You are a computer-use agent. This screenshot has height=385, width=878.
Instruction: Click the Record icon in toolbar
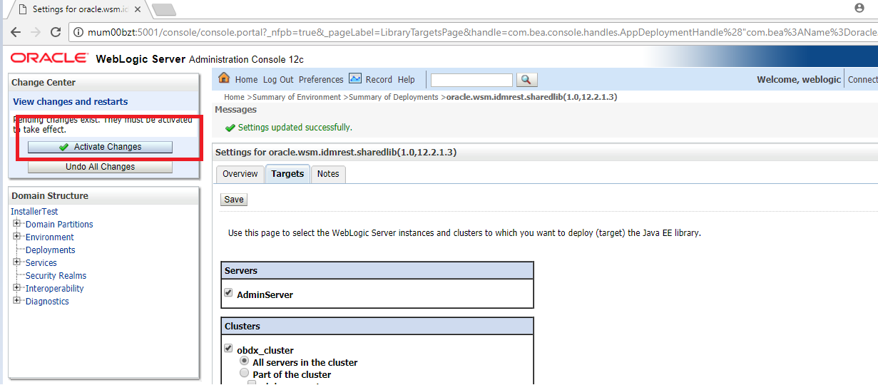click(x=354, y=79)
